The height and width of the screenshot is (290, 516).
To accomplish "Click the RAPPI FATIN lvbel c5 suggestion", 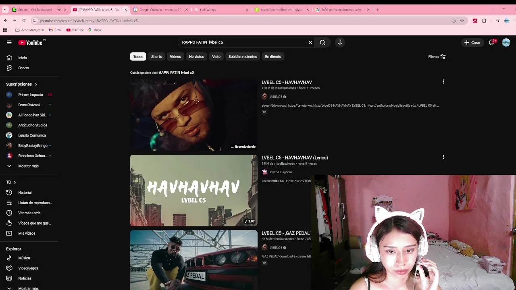I will 176,72.
